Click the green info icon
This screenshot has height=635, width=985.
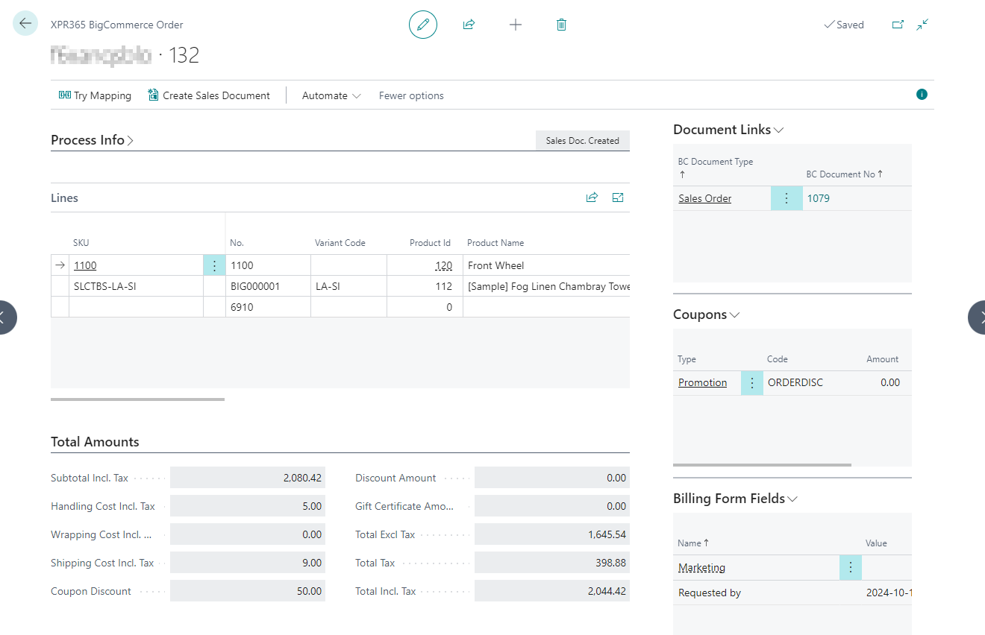(922, 95)
